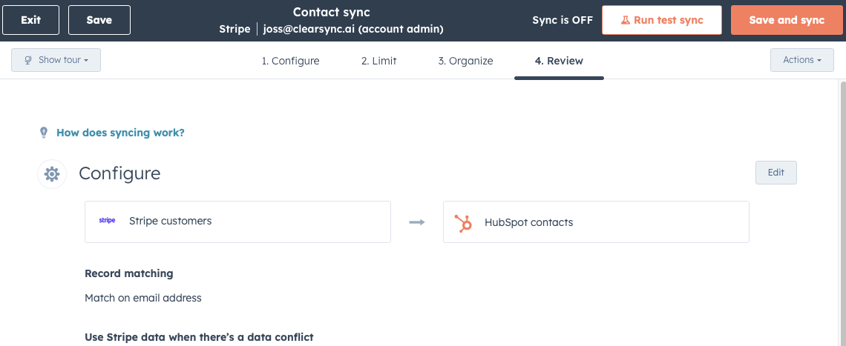Click the Save button in header
Viewport: 846px width, 346px height.
99,20
